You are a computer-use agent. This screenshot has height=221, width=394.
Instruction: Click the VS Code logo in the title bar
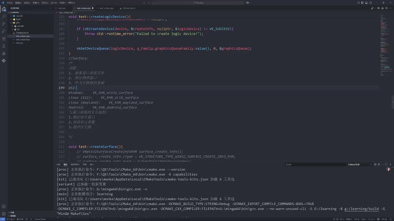pyautogui.click(x=2, y=2)
